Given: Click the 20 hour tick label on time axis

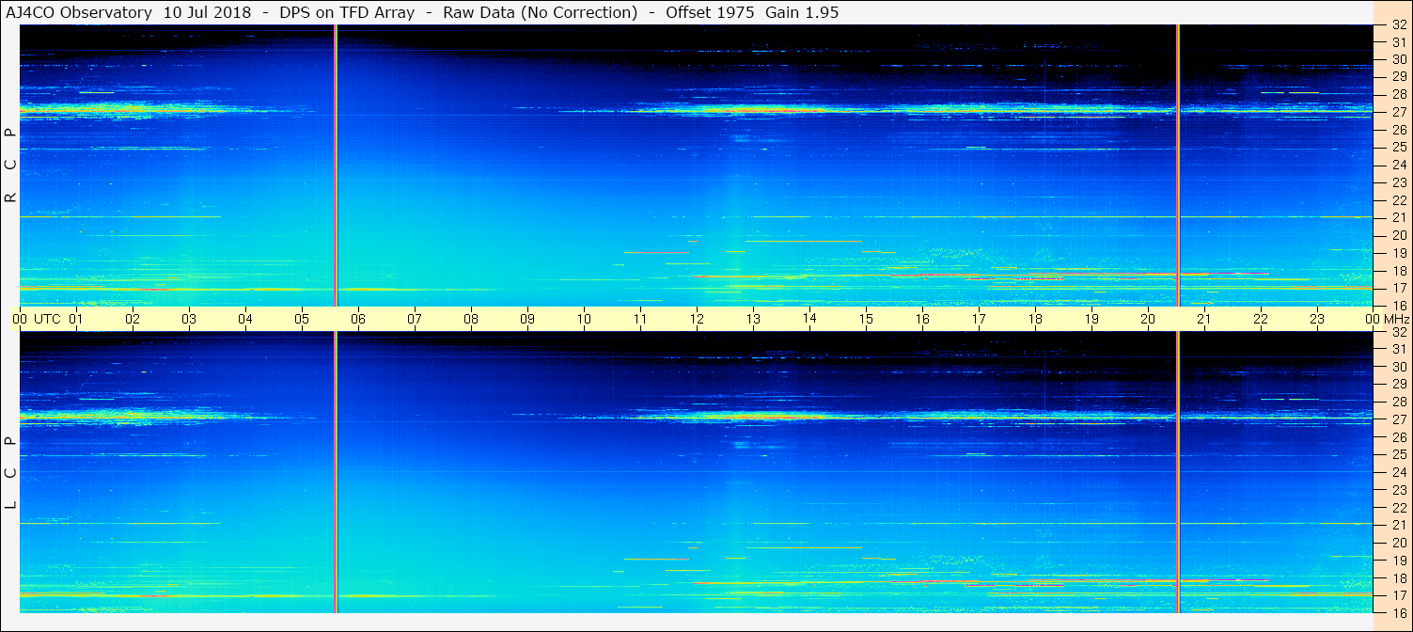Looking at the screenshot, I should [1148, 319].
